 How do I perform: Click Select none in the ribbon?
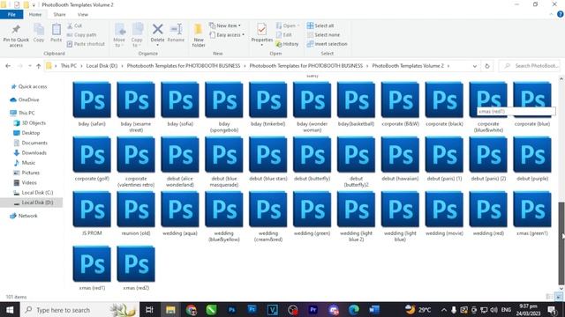point(324,35)
